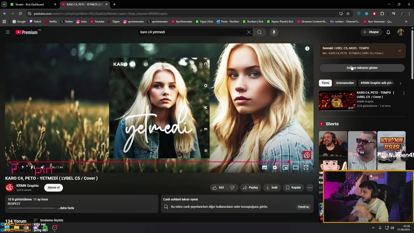This screenshot has height=233, width=414.
Task: Show video info card icon
Action: 307,49
